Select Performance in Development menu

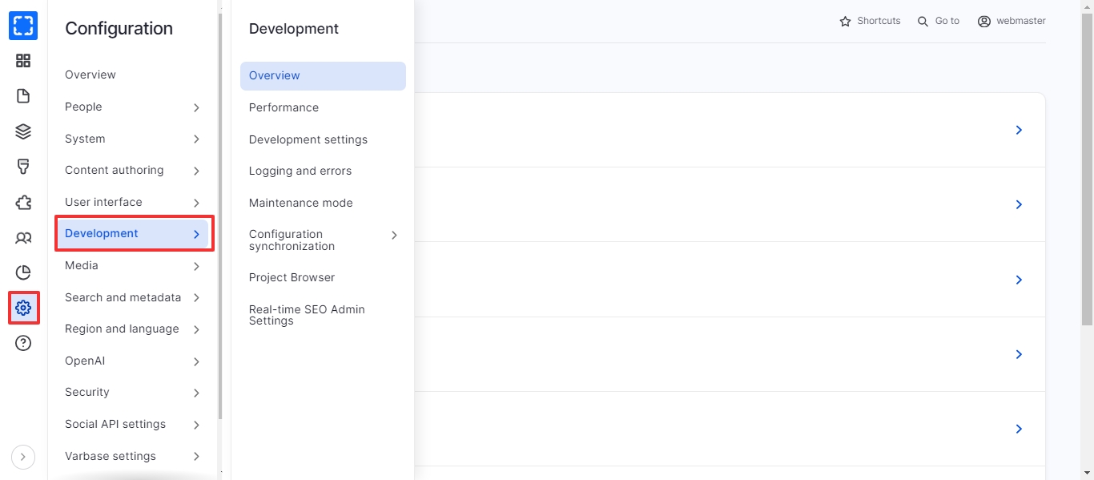coord(284,107)
